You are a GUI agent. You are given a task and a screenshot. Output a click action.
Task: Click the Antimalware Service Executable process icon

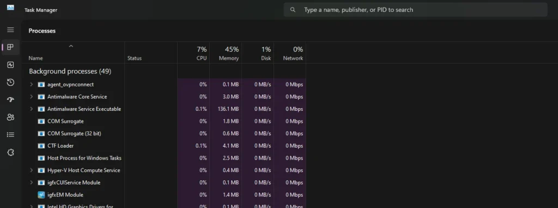(41, 109)
